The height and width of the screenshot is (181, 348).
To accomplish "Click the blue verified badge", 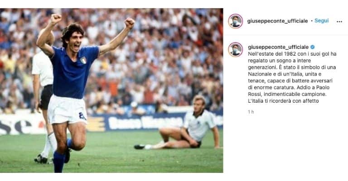I will (313, 47).
